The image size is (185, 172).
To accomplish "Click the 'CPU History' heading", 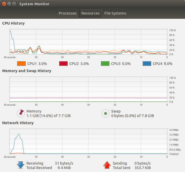I will (13, 23).
